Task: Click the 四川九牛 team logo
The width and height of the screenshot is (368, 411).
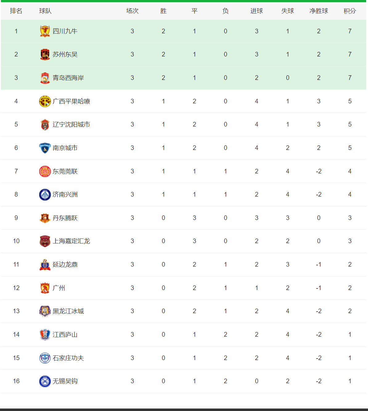Action: 45,31
